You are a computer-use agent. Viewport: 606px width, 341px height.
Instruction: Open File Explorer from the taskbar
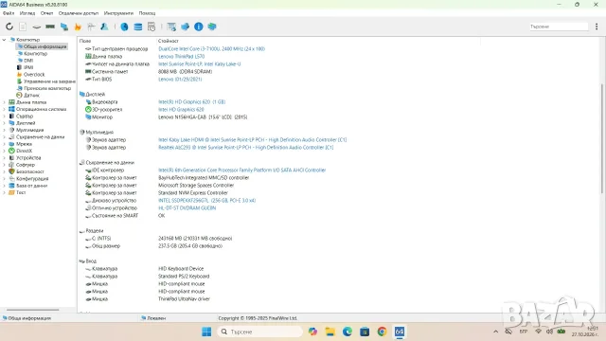(x=330, y=332)
